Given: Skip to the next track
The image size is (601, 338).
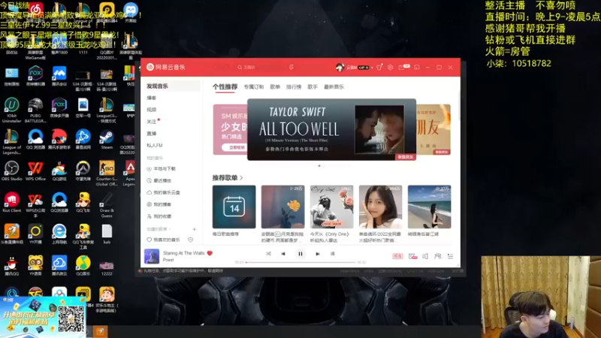Looking at the screenshot, I should coord(317,254).
